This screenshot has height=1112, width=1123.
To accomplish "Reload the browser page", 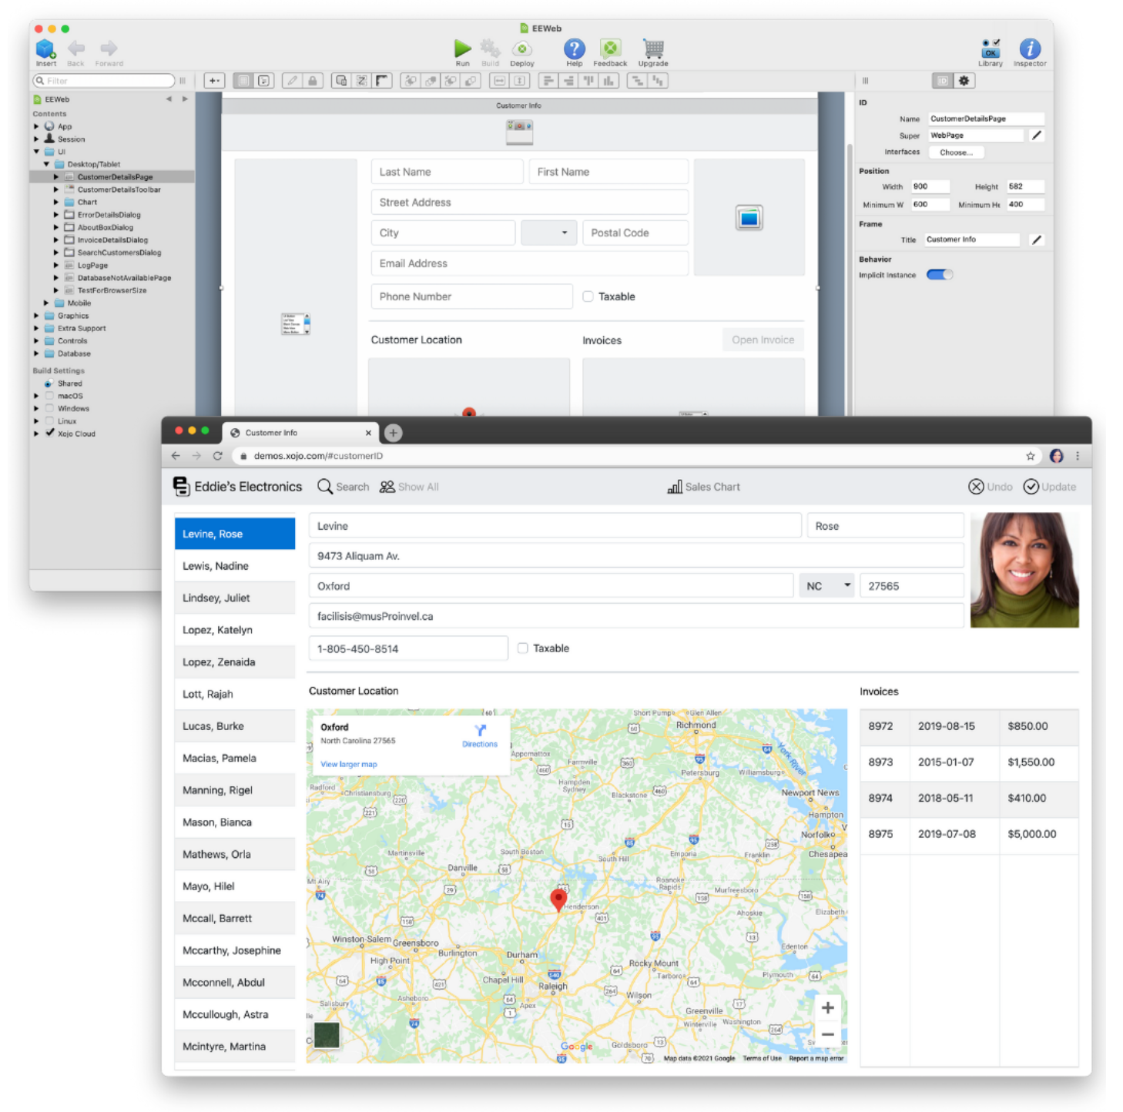I will (x=218, y=456).
